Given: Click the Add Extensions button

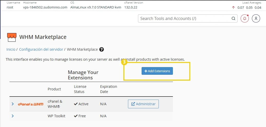Looking at the screenshot, I should (157, 71).
